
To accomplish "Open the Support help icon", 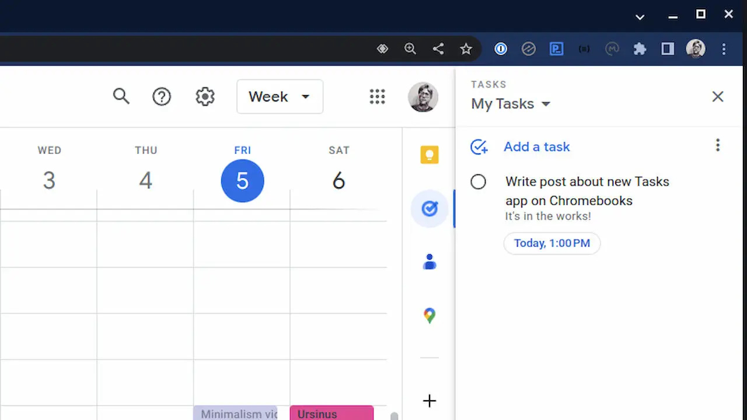I will point(162,96).
